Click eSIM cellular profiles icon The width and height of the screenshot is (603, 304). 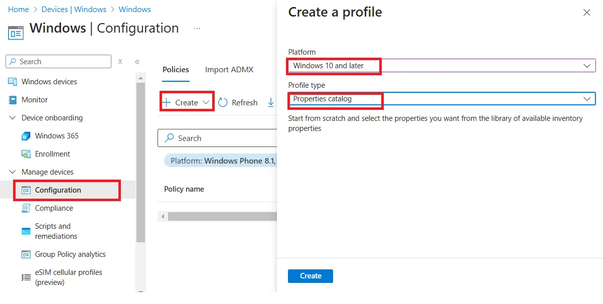(x=26, y=277)
